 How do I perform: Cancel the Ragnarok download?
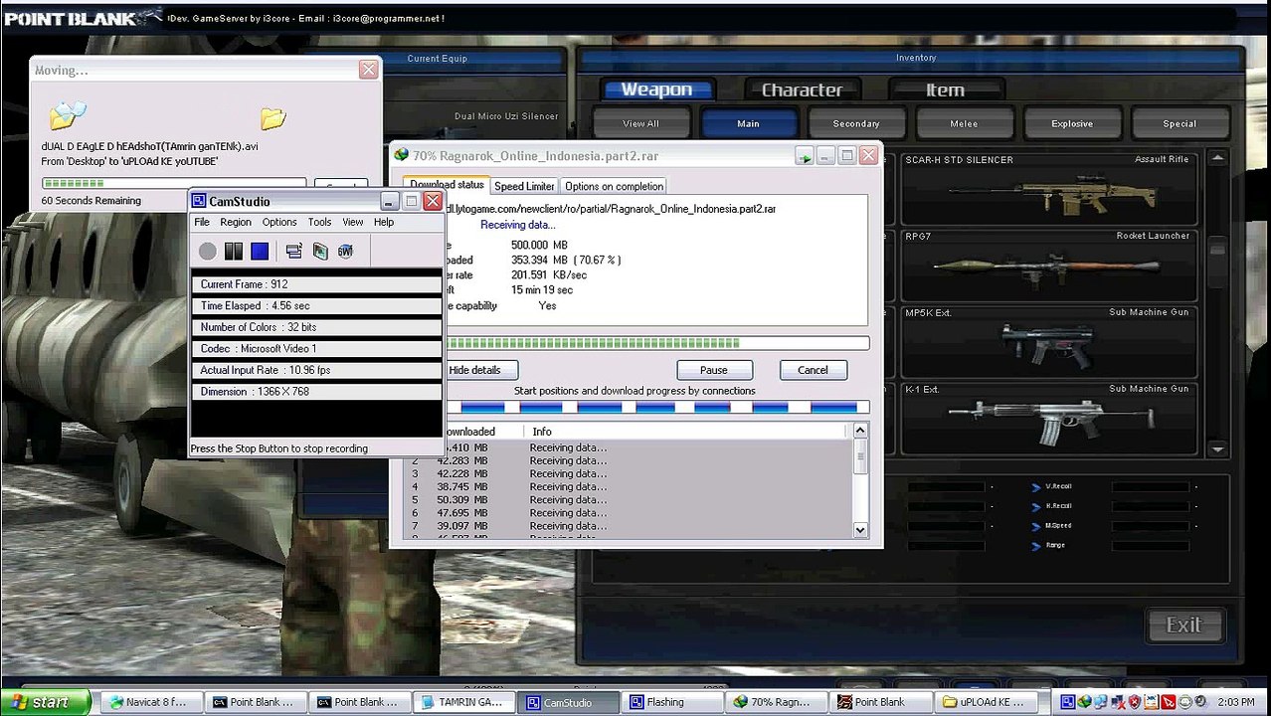pos(813,370)
